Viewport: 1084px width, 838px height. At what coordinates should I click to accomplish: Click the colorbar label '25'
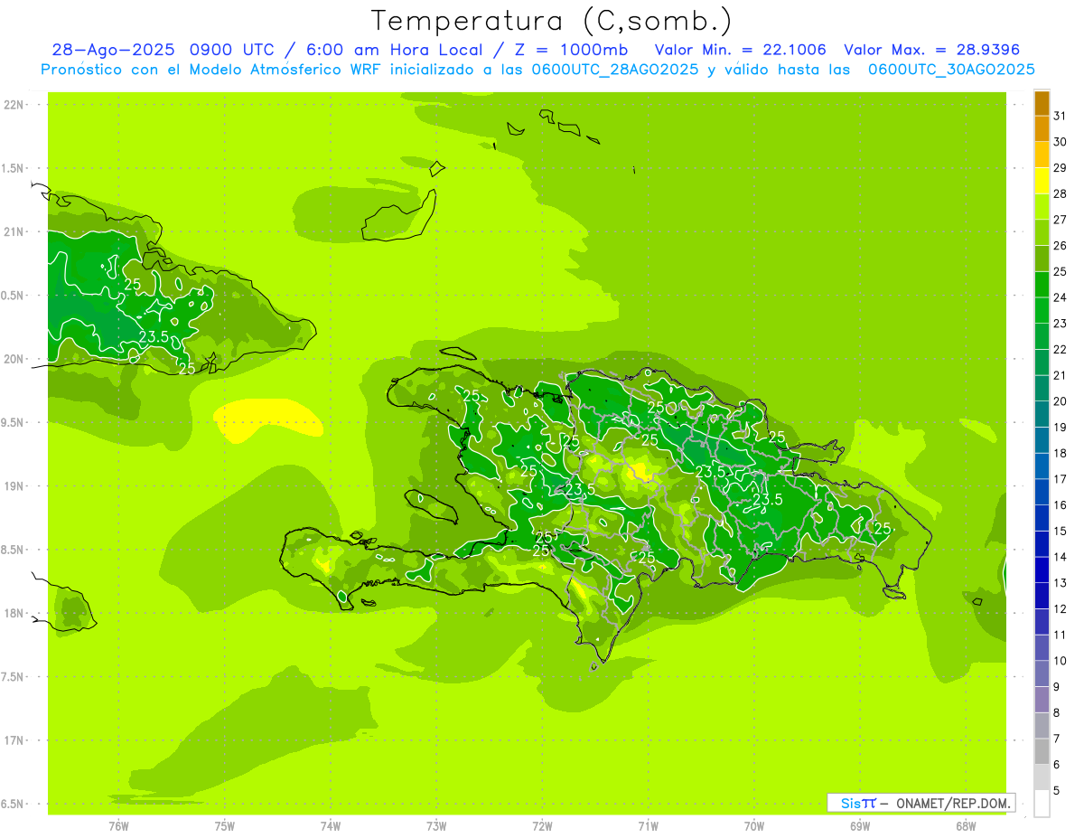click(x=1060, y=271)
